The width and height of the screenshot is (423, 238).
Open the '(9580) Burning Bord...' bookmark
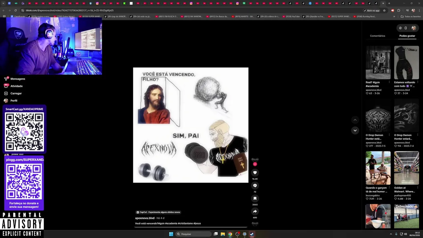(x=365, y=17)
